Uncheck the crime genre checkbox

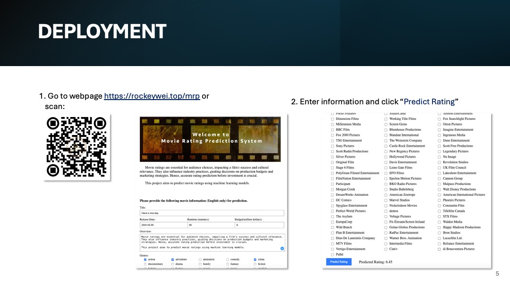click(x=255, y=259)
